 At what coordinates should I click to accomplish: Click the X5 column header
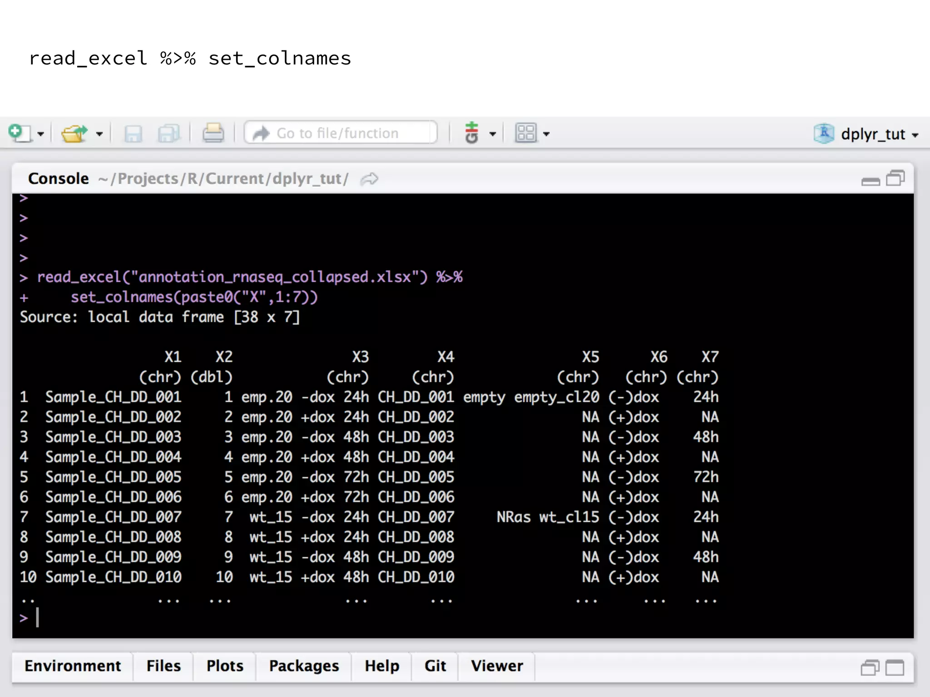click(590, 357)
